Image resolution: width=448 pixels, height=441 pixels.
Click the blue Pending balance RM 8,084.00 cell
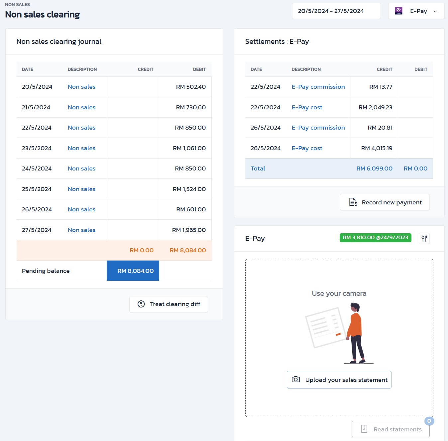133,271
